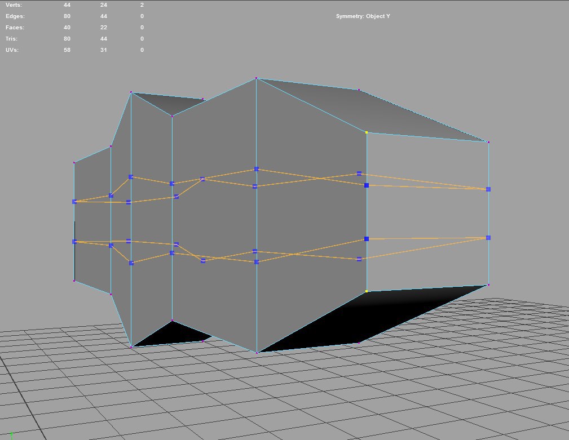
Task: Select the value 0 in the Faces row
Action: (142, 28)
